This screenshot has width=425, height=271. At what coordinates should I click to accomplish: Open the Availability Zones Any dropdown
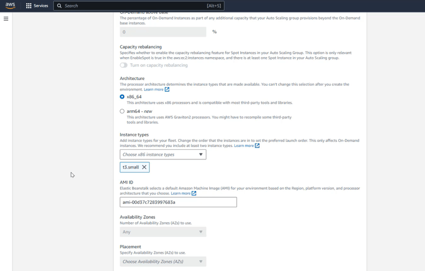tap(163, 232)
